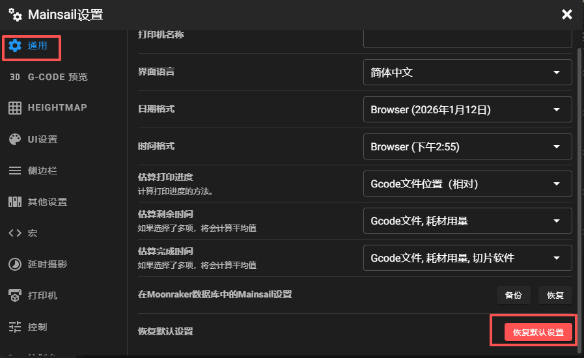
Task: Click the gear icon beside 通用
Action: (15, 46)
